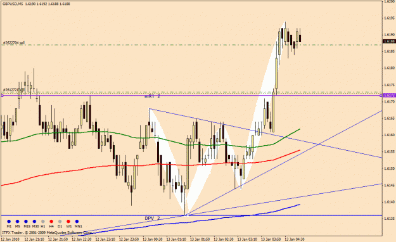Click 1.6135 on the price scale
The width and height of the screenshot is (396, 242).
tap(390, 219)
